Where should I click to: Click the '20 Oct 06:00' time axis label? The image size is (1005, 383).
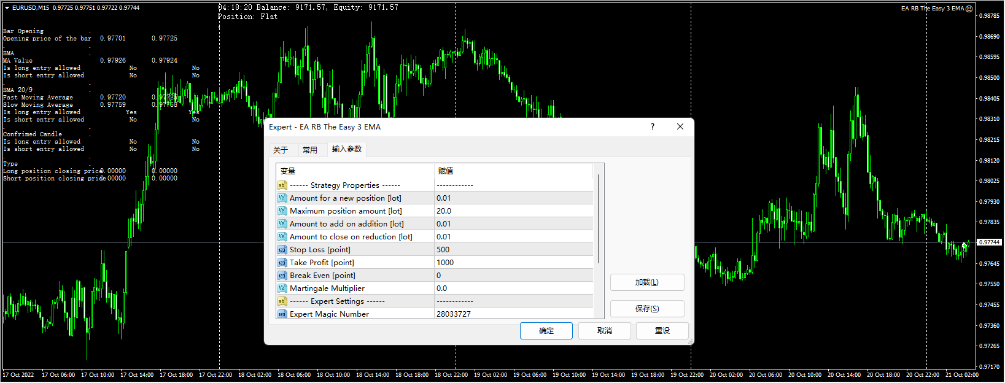pos(766,375)
